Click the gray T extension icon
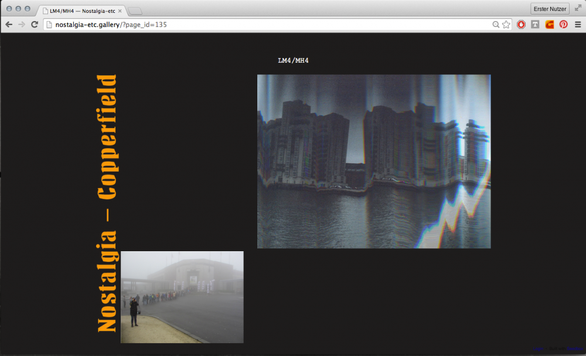Image resolution: width=586 pixels, height=356 pixels. 535,25
